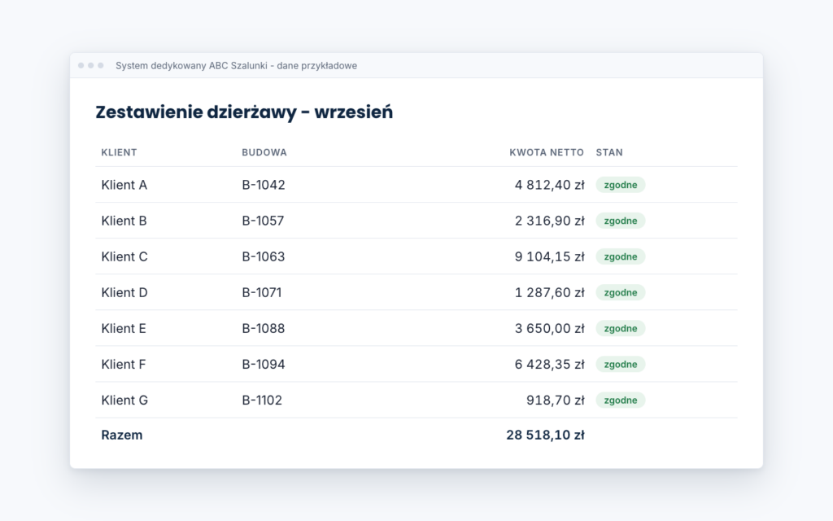The width and height of the screenshot is (833, 521).
Task: Click the KWOTA NETTO column header
Action: [x=547, y=152]
